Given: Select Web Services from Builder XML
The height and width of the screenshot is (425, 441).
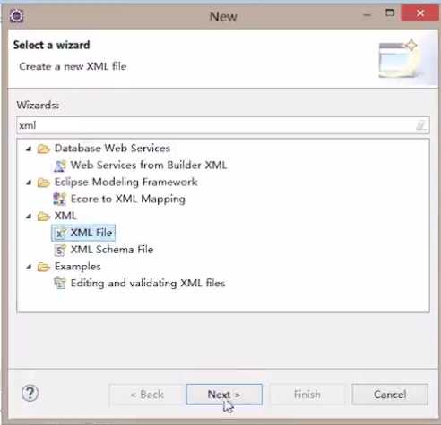Looking at the screenshot, I should pos(149,165).
